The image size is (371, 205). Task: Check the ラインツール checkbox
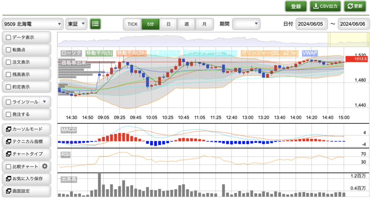tap(9, 102)
